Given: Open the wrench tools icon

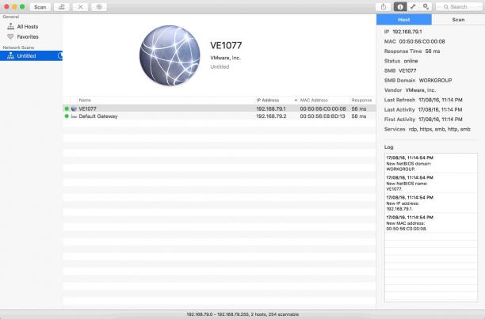Looking at the screenshot, I should (x=413, y=7).
